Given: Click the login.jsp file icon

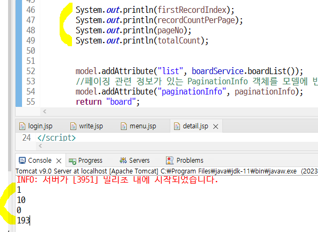Looking at the screenshot, I should click(23, 126).
